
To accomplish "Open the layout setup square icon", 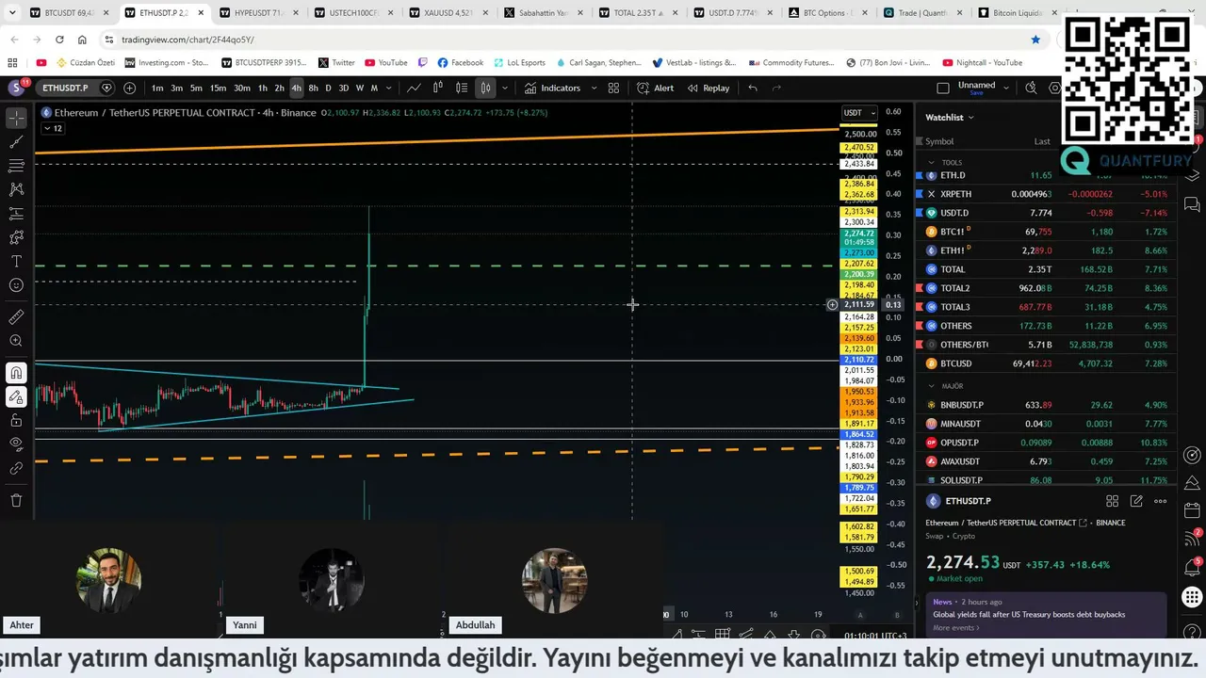I will [943, 88].
